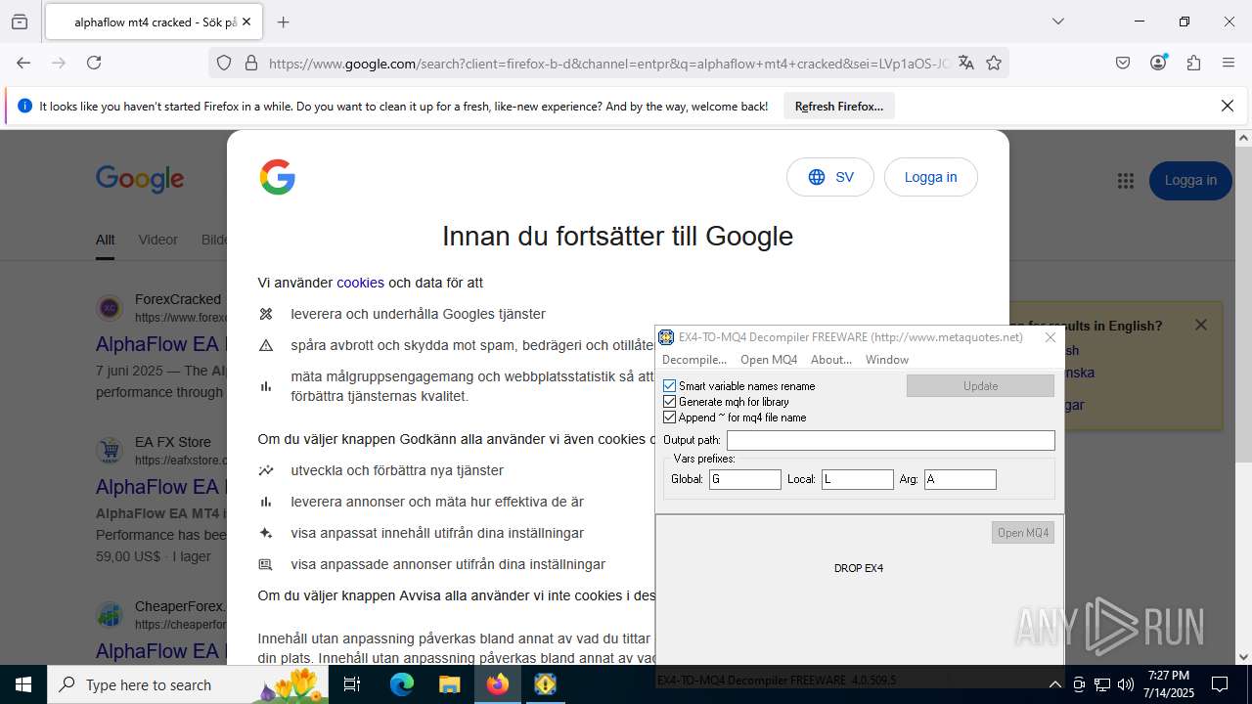The image size is (1252, 704).
Task: Switch to Firefox in the taskbar
Action: point(497,684)
